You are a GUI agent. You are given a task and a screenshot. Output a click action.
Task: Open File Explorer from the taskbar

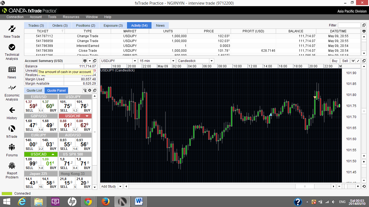[38, 202]
